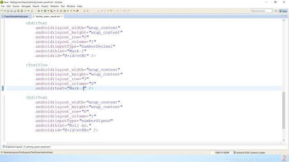
Task: Expand the Forward navigation history dropdown
Action: point(124,11)
